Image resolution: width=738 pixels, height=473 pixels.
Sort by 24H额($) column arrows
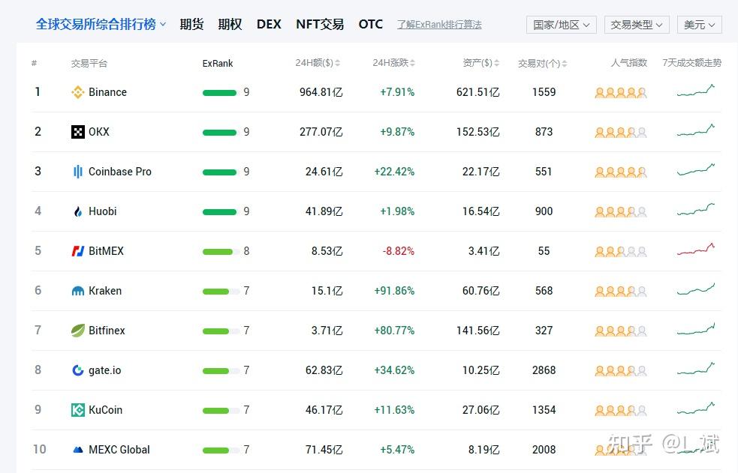click(x=337, y=63)
